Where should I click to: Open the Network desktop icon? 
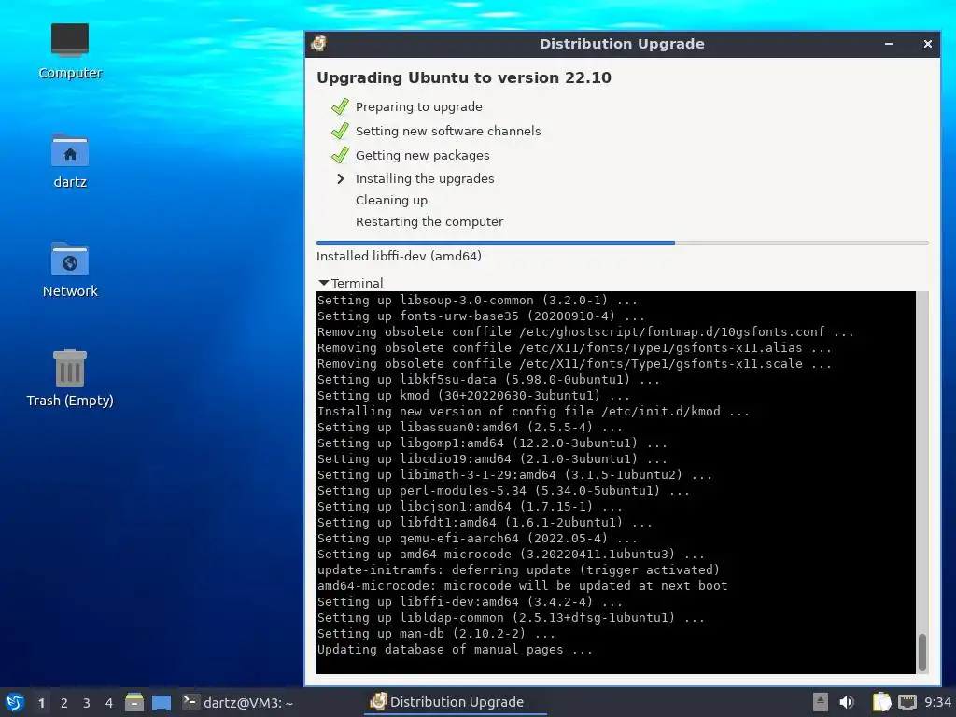coord(69,270)
